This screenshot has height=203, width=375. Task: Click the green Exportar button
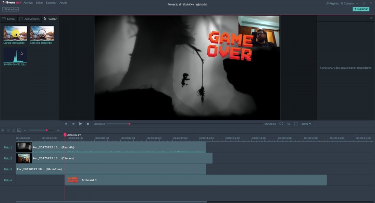coord(361,9)
